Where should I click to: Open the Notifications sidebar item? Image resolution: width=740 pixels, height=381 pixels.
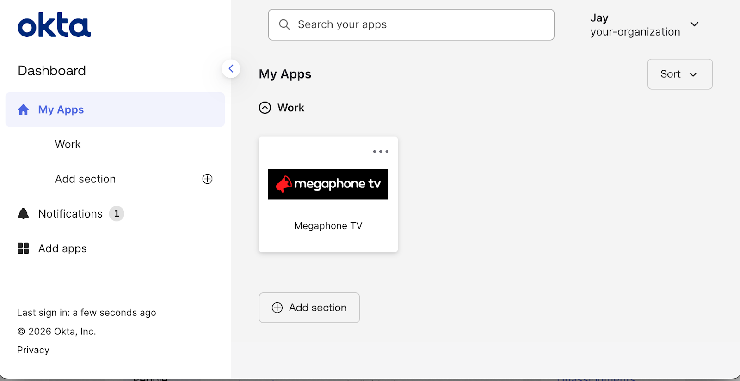70,214
